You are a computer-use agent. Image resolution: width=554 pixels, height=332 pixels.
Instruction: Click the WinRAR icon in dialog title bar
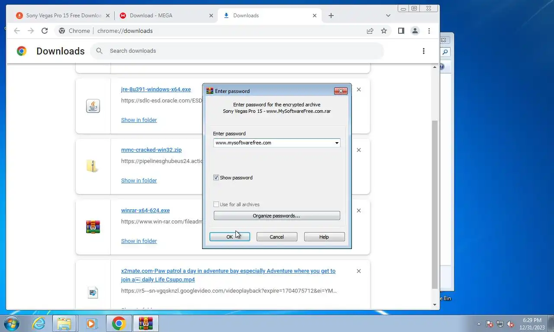[x=210, y=91]
